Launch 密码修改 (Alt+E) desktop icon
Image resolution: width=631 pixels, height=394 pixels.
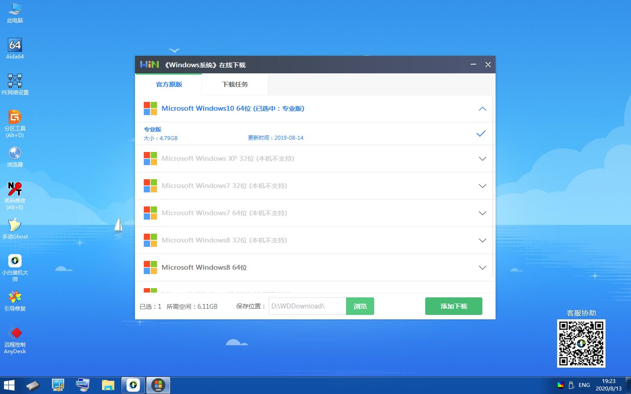(x=15, y=195)
